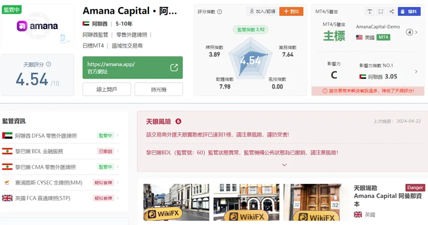Click the amana broker logo
The width and height of the screenshot is (428, 225).
click(x=38, y=26)
